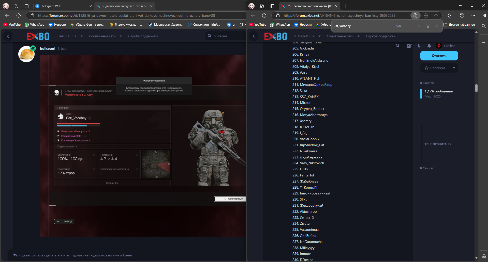The width and height of the screenshot is (488, 262).
Task: Expand Подписка dropdown arrow
Action: coord(454,68)
